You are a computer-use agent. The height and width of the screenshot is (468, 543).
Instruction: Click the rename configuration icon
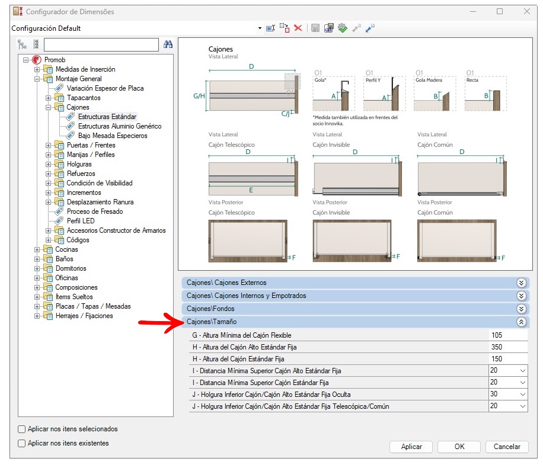pos(271,28)
